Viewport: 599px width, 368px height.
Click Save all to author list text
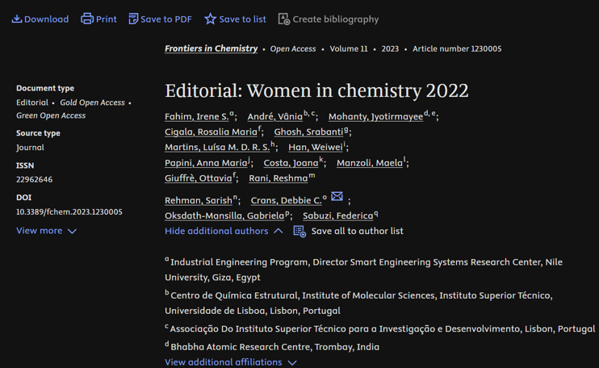coord(357,231)
